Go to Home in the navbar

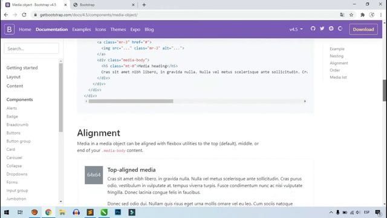(25, 29)
